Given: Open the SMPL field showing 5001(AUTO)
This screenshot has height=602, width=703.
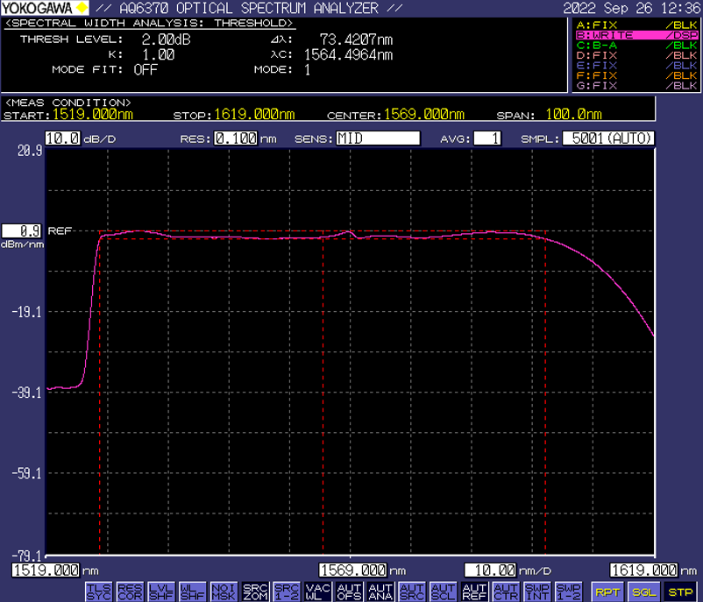Looking at the screenshot, I should (608, 138).
